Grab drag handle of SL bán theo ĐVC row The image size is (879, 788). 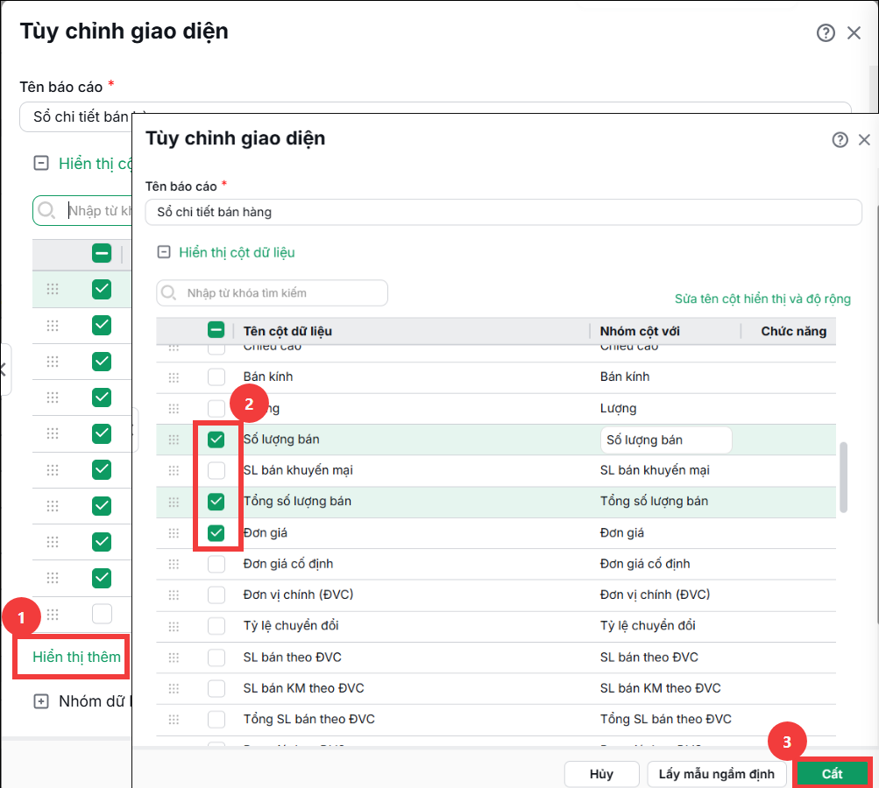[174, 658]
